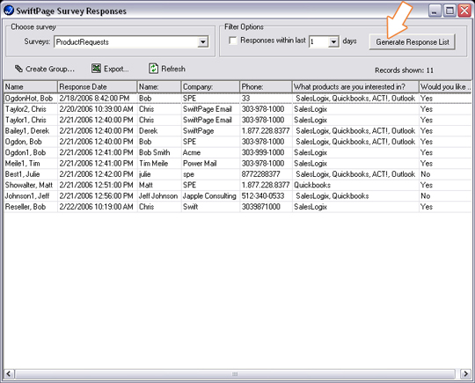Screen dimensions: 475x383
Task: Click the ProductRequests survey field
Action: click(x=127, y=42)
